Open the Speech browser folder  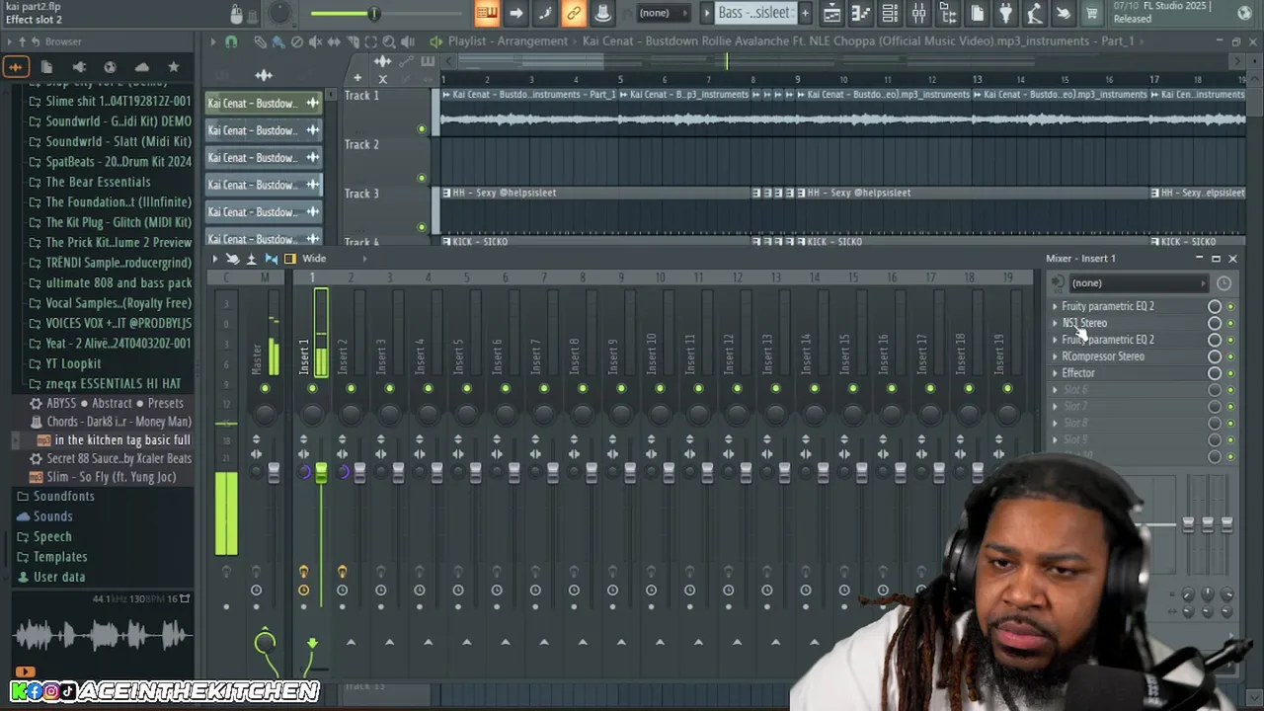point(52,537)
